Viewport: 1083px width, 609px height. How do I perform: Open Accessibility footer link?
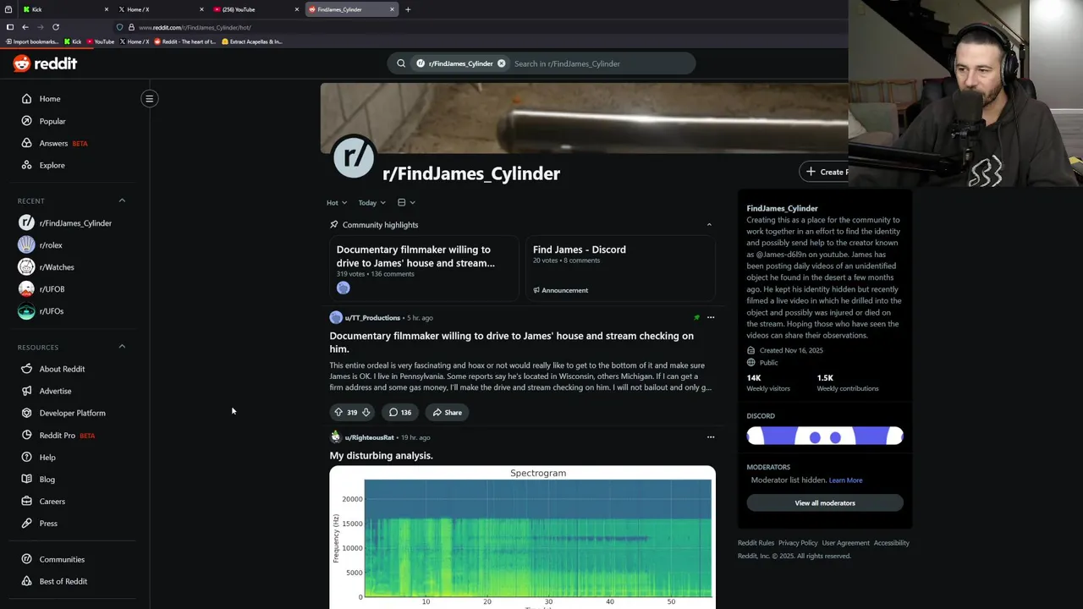[892, 543]
